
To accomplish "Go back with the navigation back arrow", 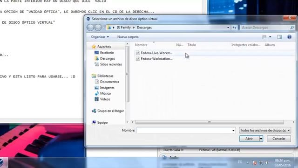I will pos(90,28).
